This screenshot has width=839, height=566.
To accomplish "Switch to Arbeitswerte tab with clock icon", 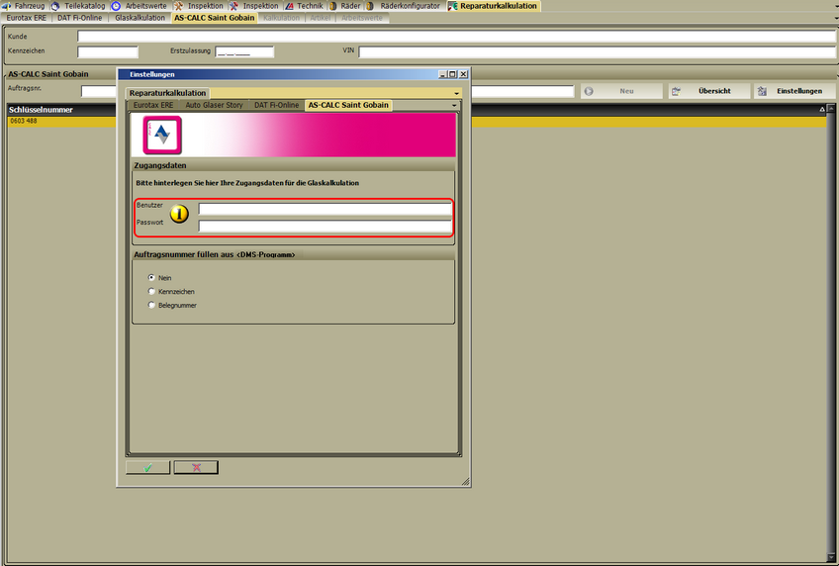I will [140, 6].
